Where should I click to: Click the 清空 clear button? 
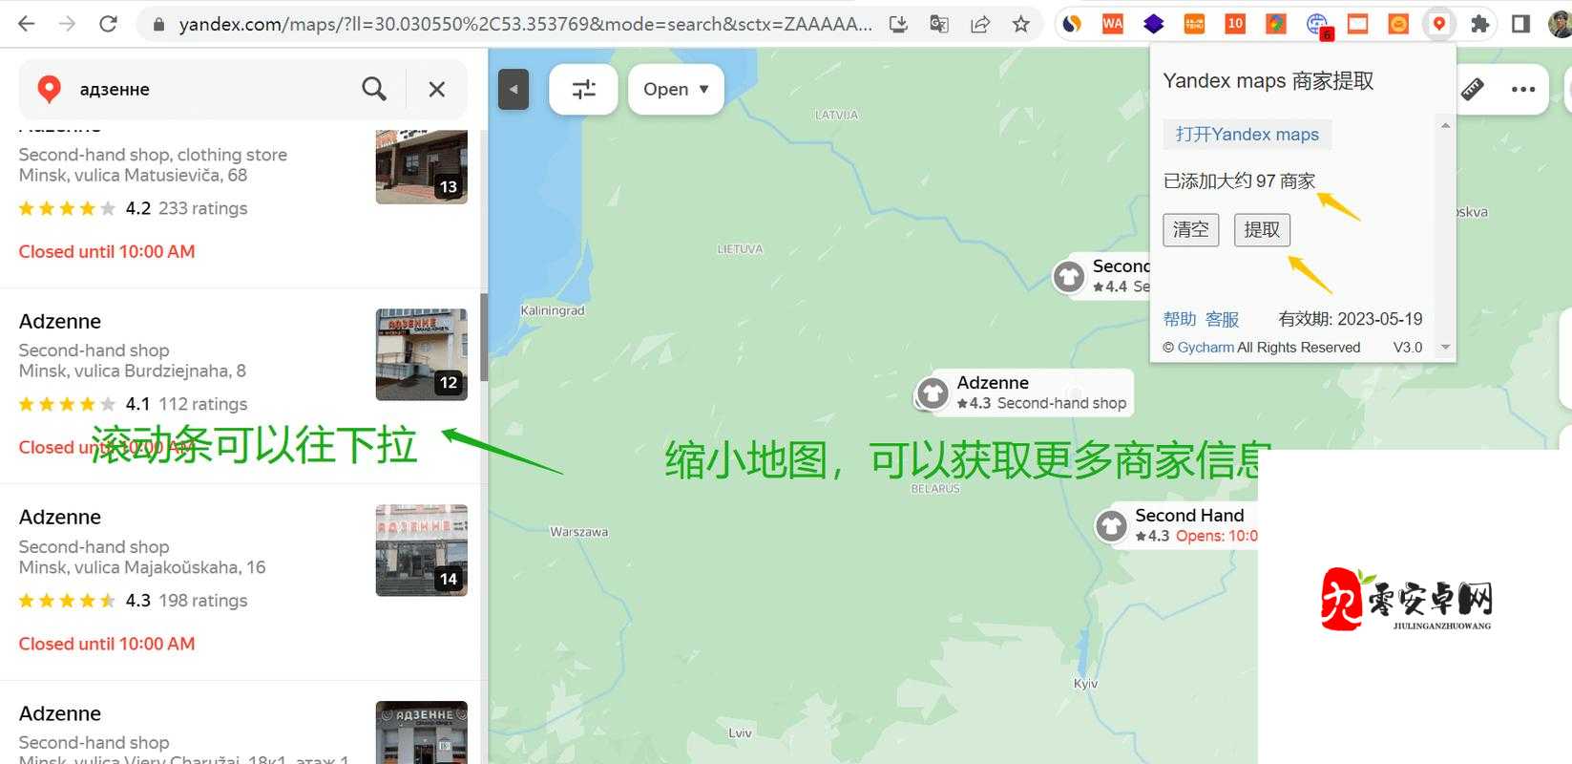pyautogui.click(x=1191, y=230)
